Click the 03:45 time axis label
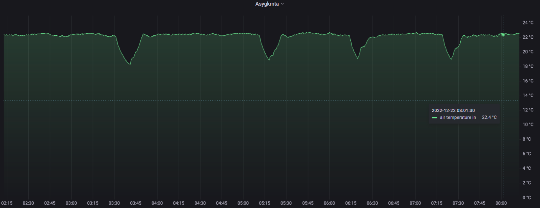The height and width of the screenshot is (208, 540). point(136,203)
